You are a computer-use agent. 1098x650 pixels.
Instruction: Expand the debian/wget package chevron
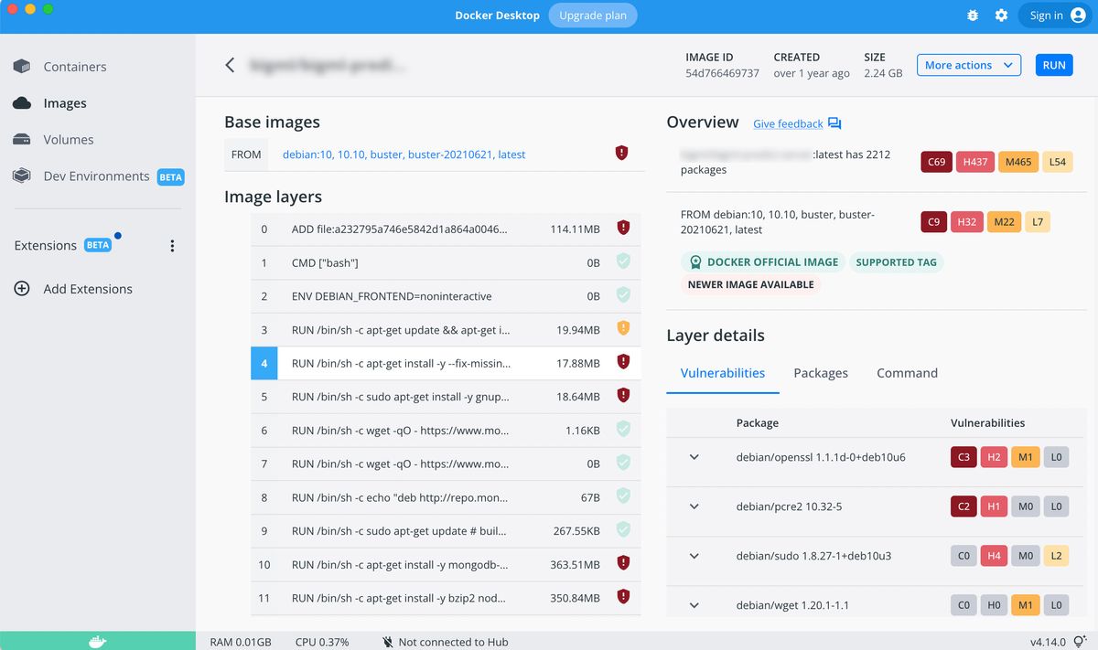point(694,604)
